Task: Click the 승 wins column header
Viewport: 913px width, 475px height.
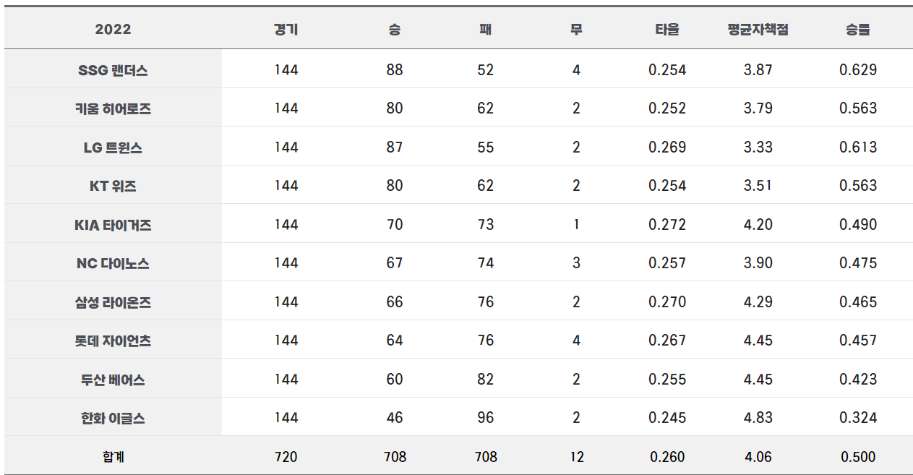Action: tap(394, 30)
